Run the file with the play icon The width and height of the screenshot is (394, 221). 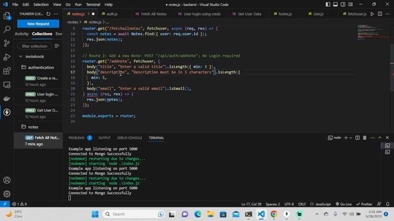tap(372, 14)
